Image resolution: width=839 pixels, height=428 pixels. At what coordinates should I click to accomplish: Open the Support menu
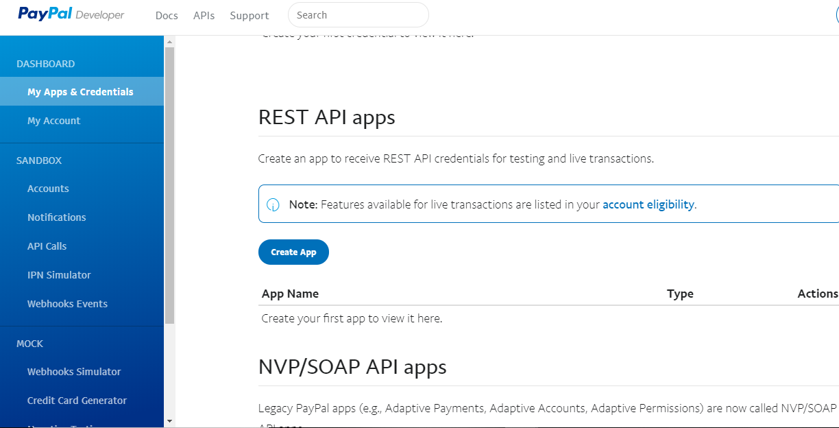tap(250, 15)
